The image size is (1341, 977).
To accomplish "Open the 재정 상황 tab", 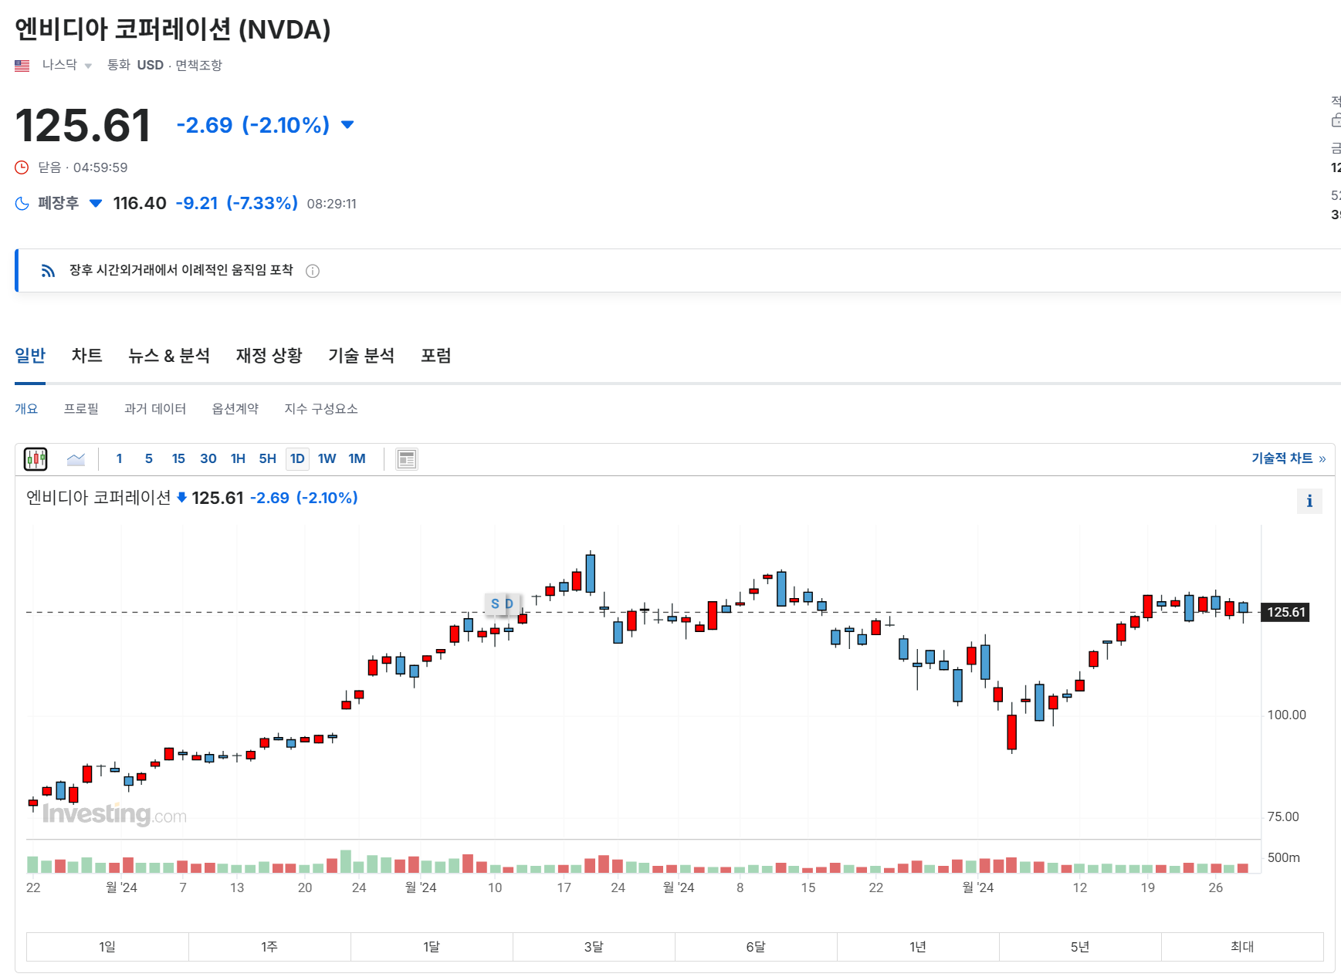I will (269, 356).
